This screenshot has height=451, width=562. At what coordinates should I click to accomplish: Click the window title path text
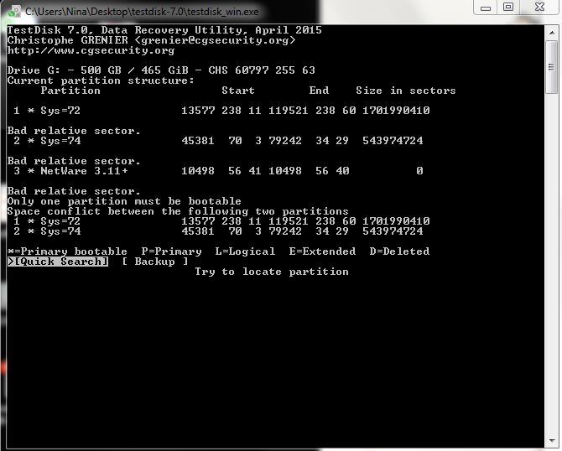point(143,12)
